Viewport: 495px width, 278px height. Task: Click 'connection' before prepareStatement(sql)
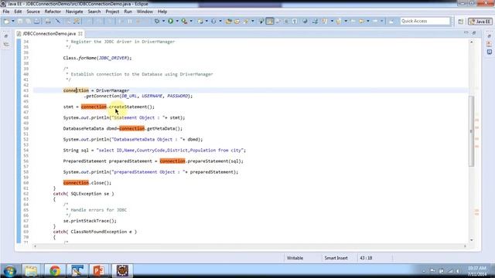[172, 161]
